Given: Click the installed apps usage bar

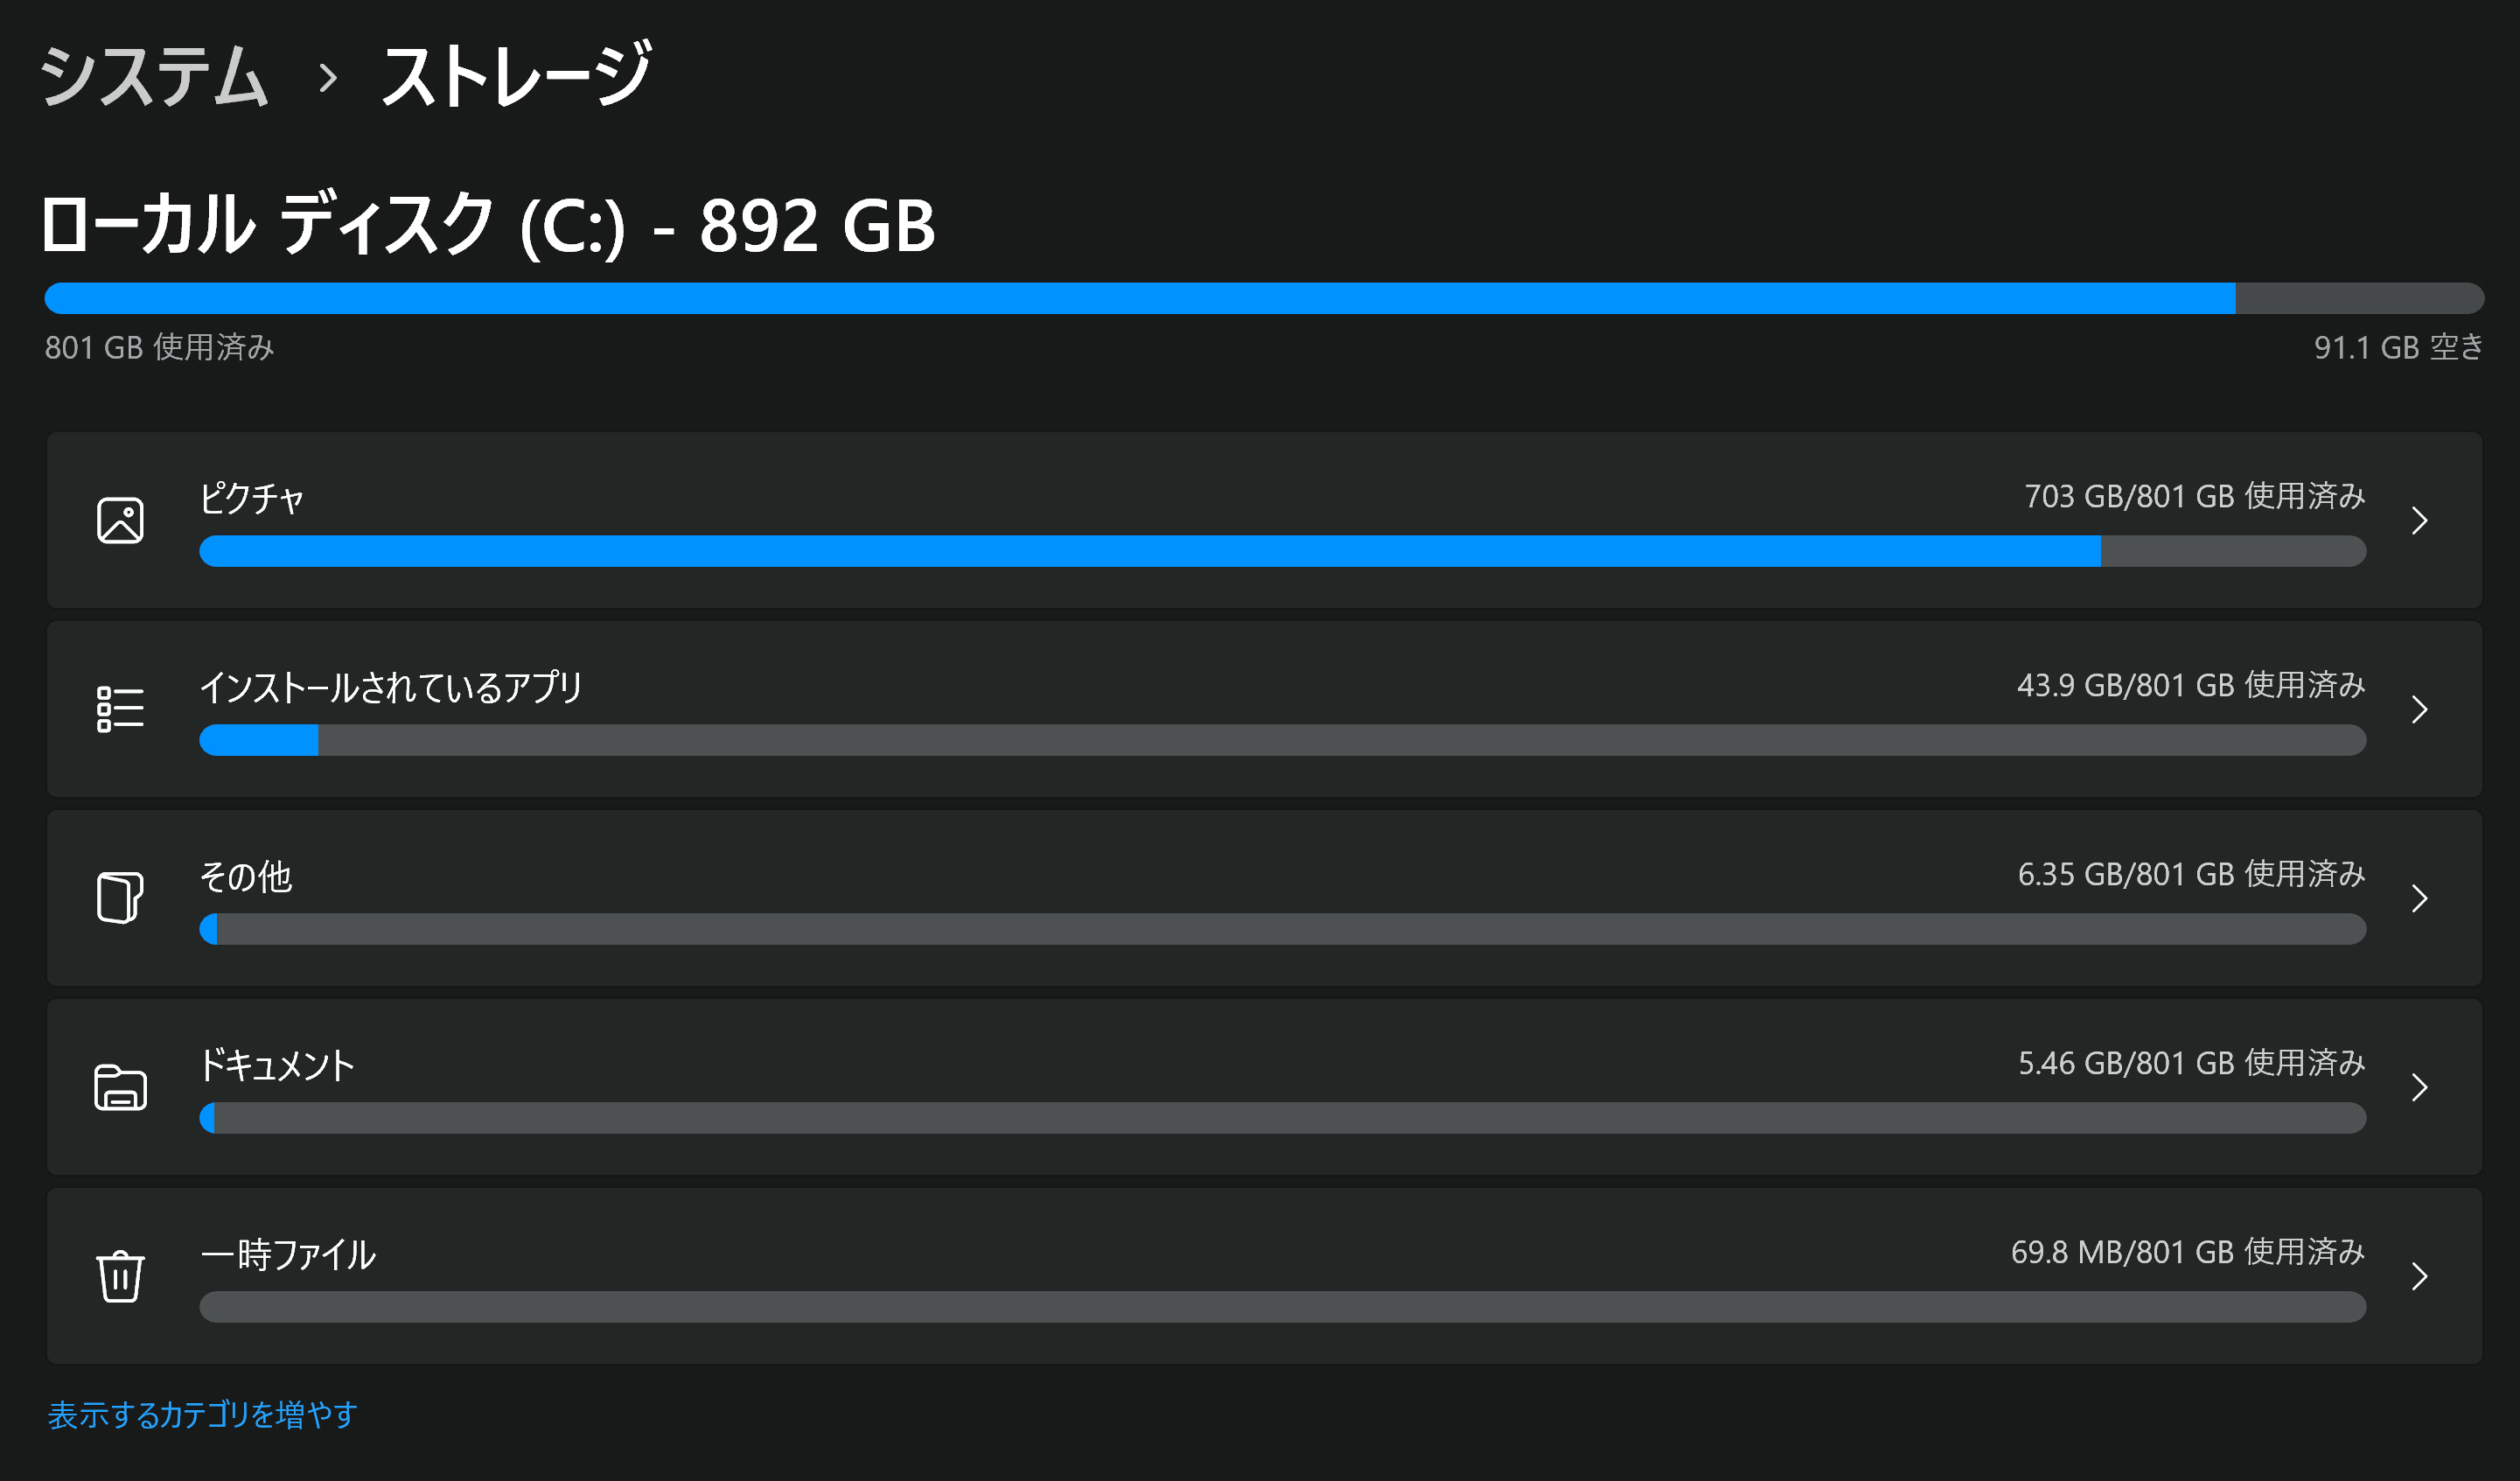Looking at the screenshot, I should click(1282, 740).
